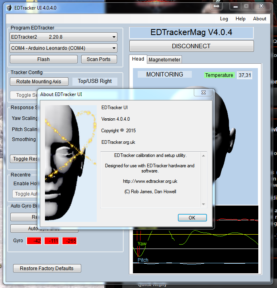The width and height of the screenshot is (277, 288).
Task: Click OK in the About dialog
Action: tap(192, 217)
